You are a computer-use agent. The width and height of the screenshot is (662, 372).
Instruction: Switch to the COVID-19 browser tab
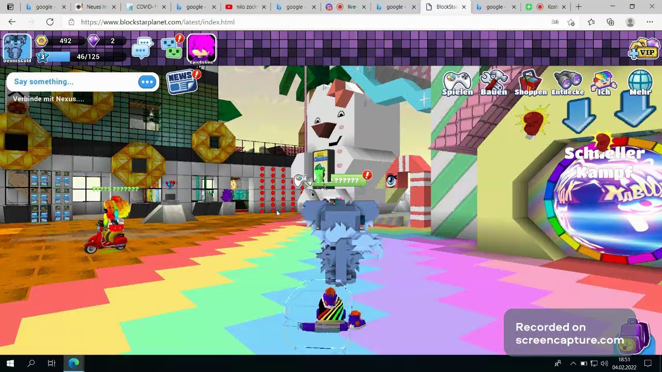pyautogui.click(x=144, y=7)
